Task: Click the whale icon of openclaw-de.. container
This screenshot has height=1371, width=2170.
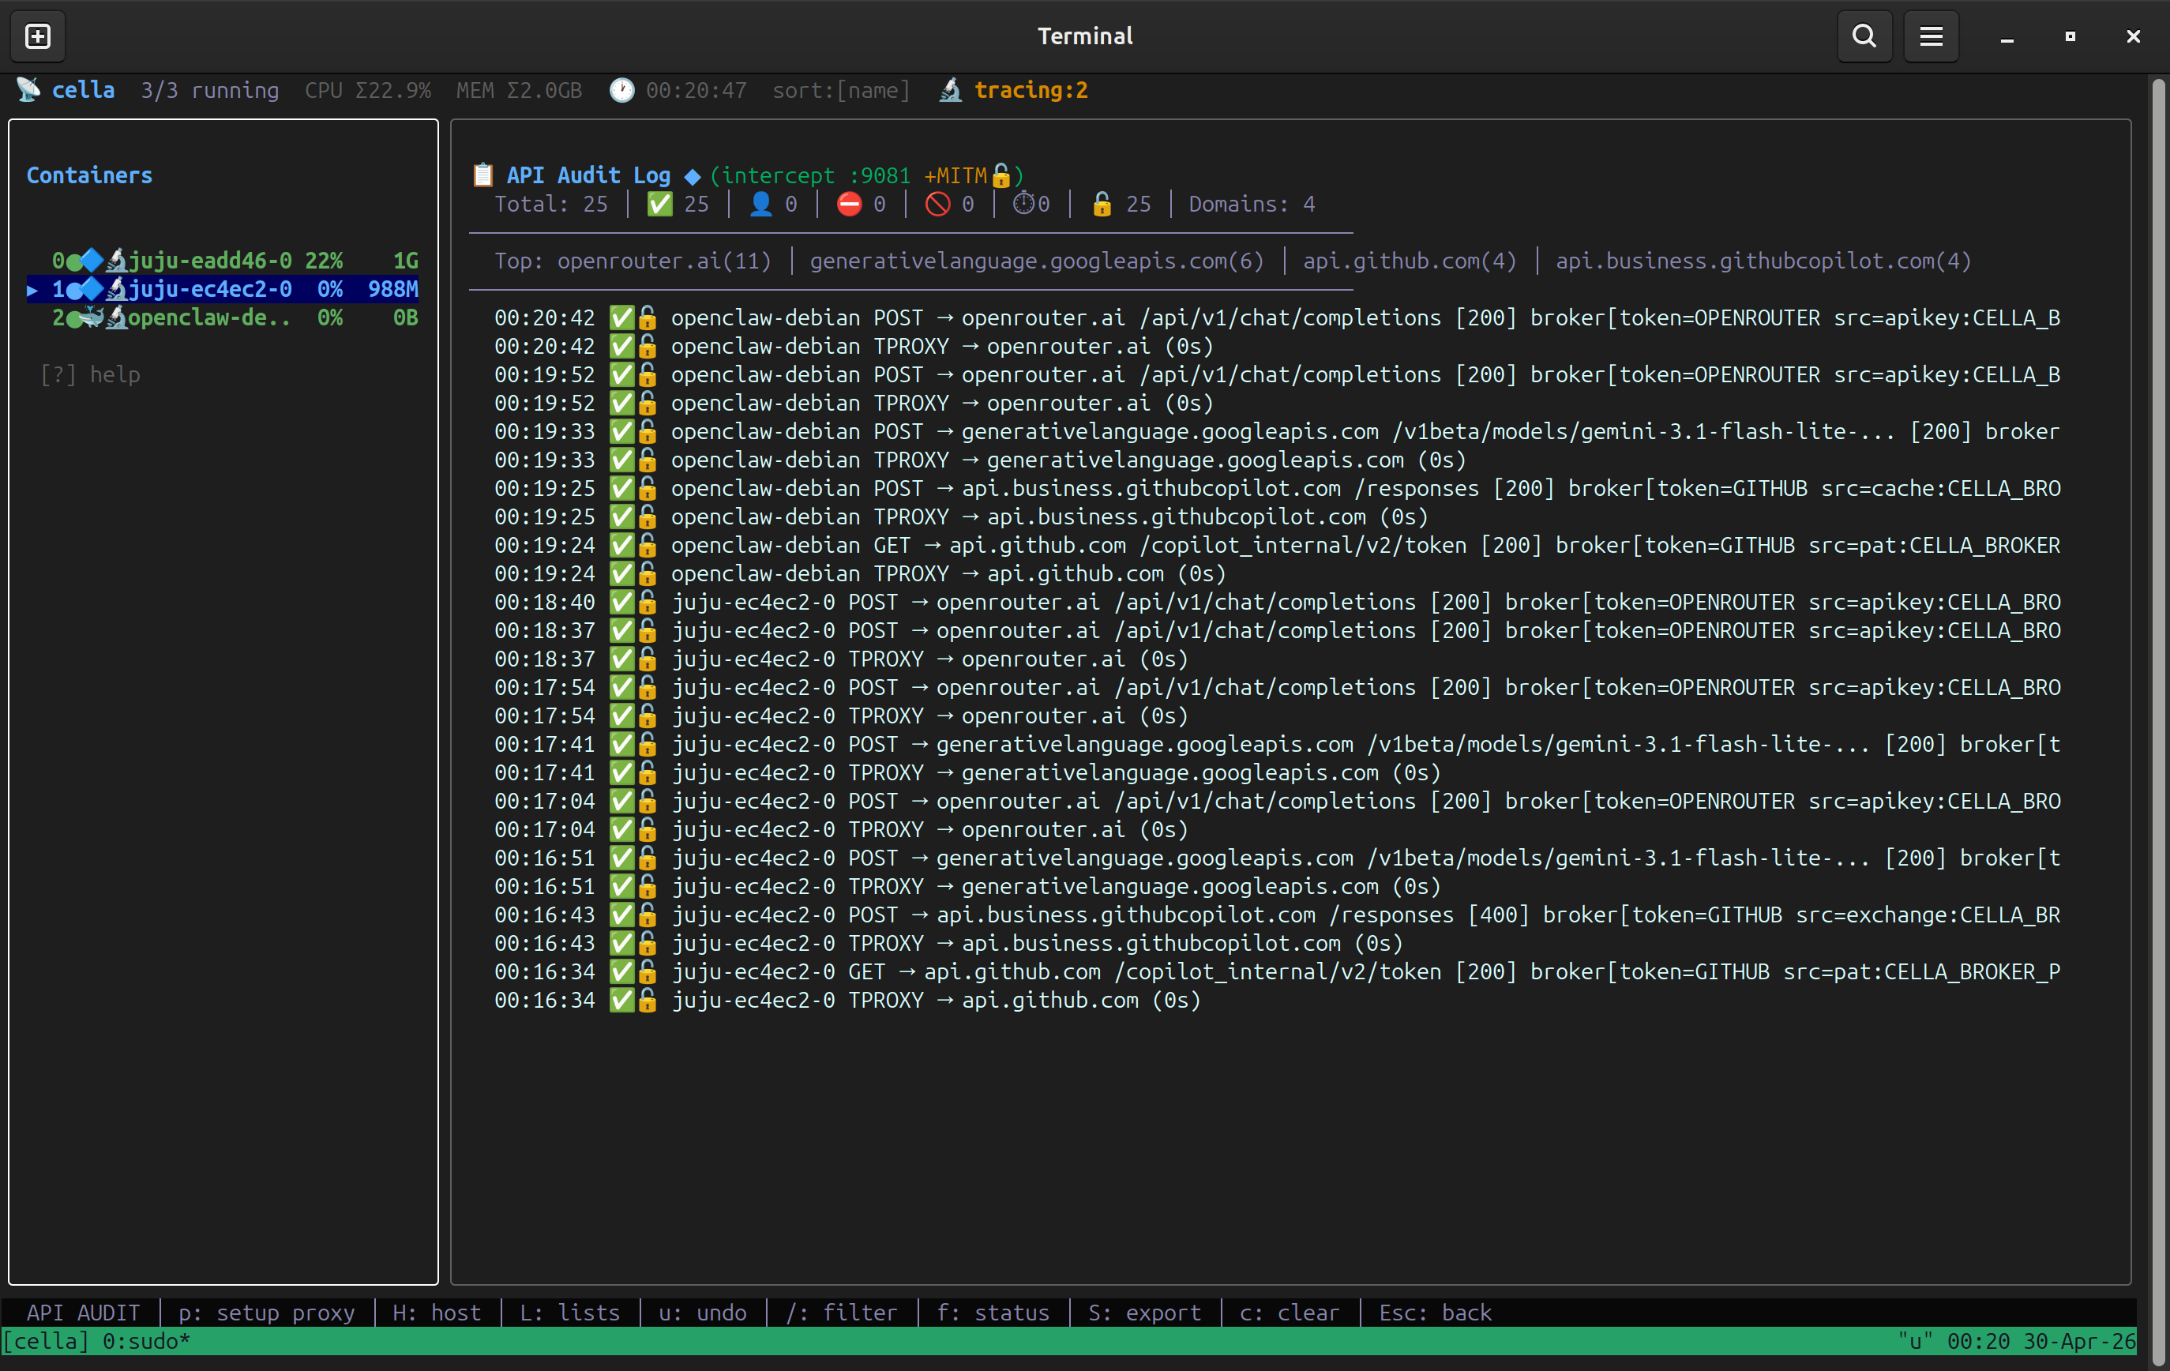Action: (x=92, y=317)
